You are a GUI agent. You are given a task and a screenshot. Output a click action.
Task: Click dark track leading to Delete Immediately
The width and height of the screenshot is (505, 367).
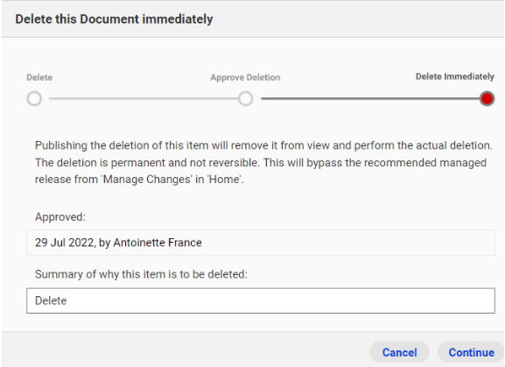point(370,99)
